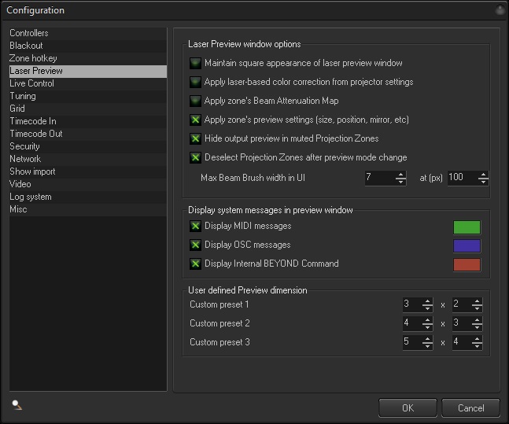Toggle Apply zone's Beam Attenuation Map checkbox
Image resolution: width=509 pixels, height=424 pixels.
click(195, 101)
